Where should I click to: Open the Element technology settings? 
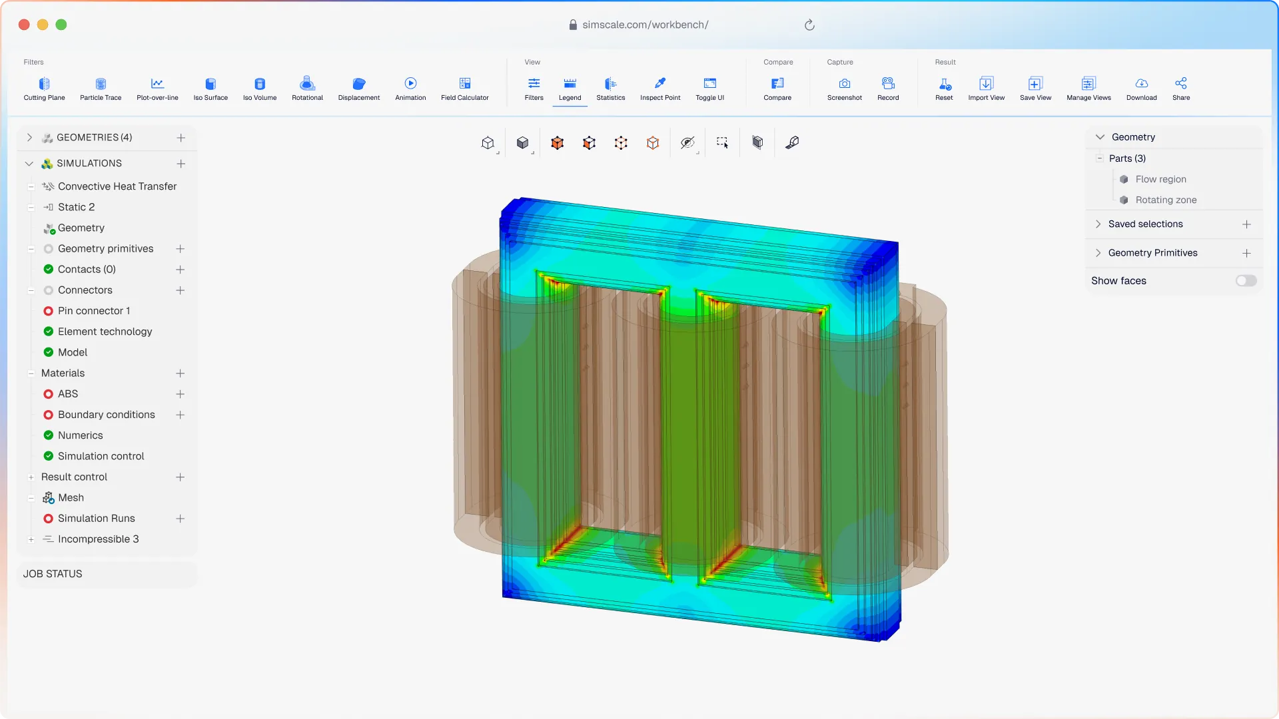(105, 332)
